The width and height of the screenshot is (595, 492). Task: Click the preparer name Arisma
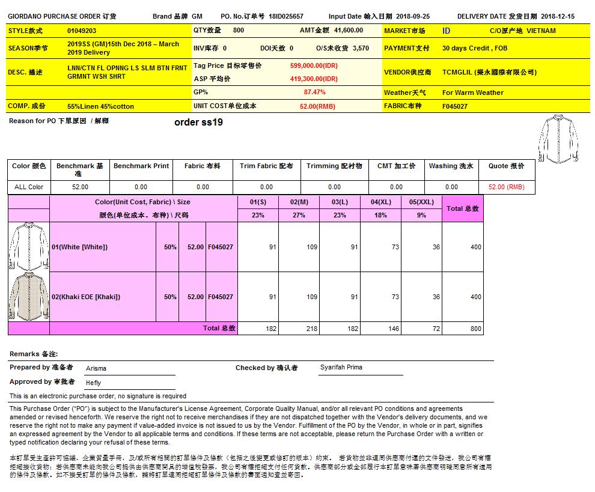coord(96,368)
